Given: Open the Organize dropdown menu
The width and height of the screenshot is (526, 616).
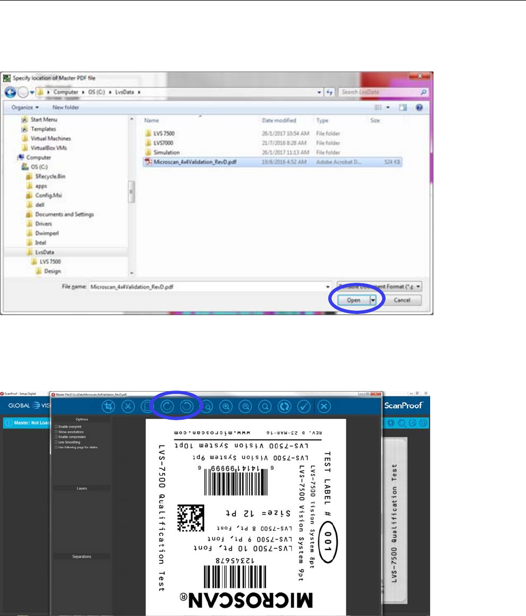Looking at the screenshot, I should (25, 107).
